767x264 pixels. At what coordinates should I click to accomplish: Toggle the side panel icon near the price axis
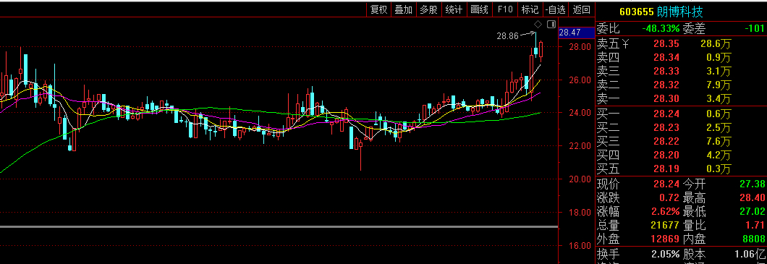point(551,24)
